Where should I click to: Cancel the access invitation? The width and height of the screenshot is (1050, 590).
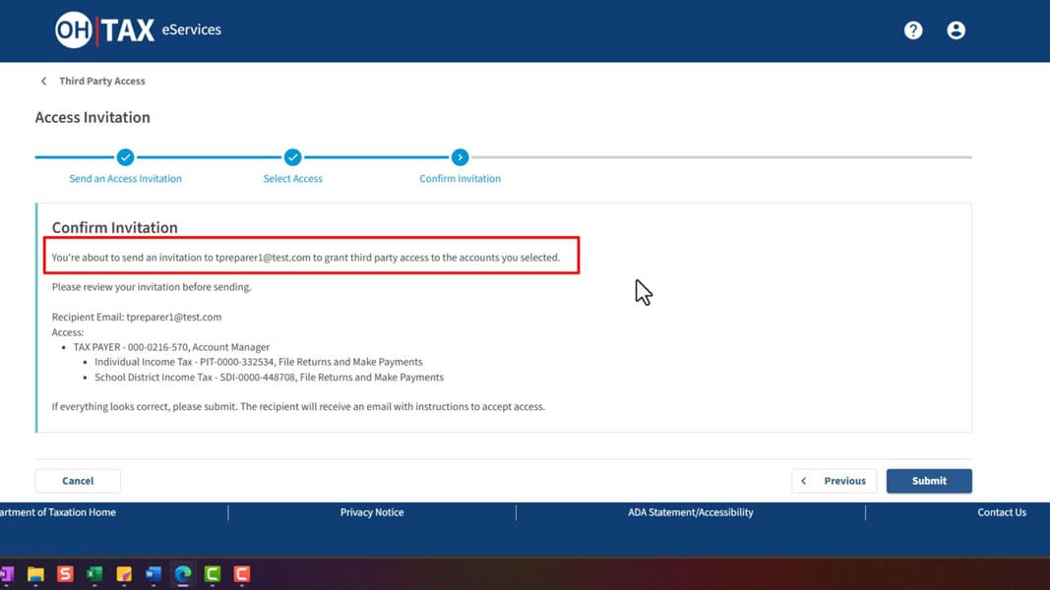click(78, 480)
